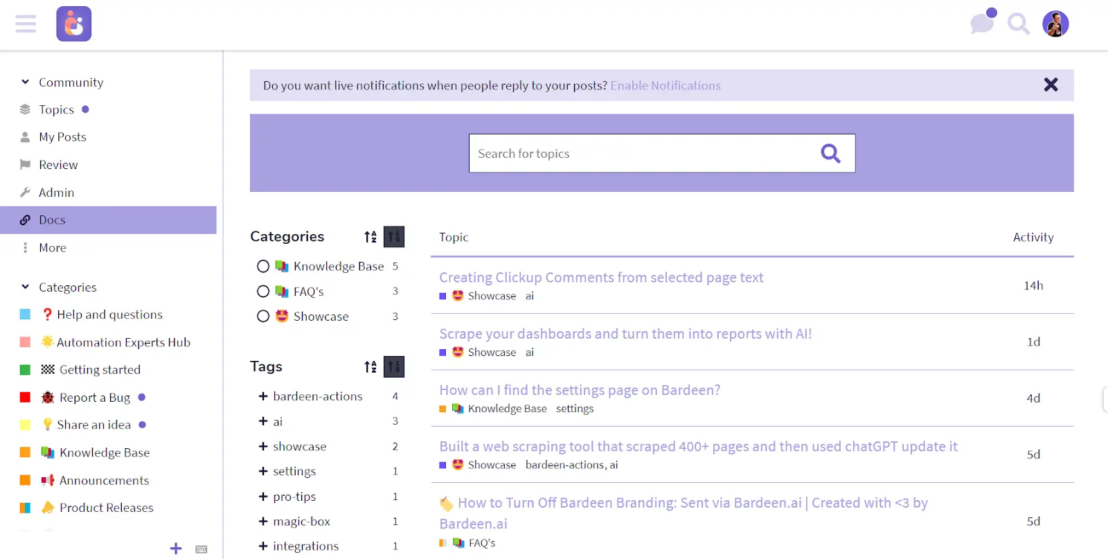The height and width of the screenshot is (559, 1108).
Task: Click the Topic column header
Action: click(454, 237)
